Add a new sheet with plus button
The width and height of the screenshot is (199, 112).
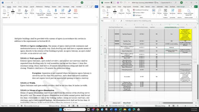point(137,103)
